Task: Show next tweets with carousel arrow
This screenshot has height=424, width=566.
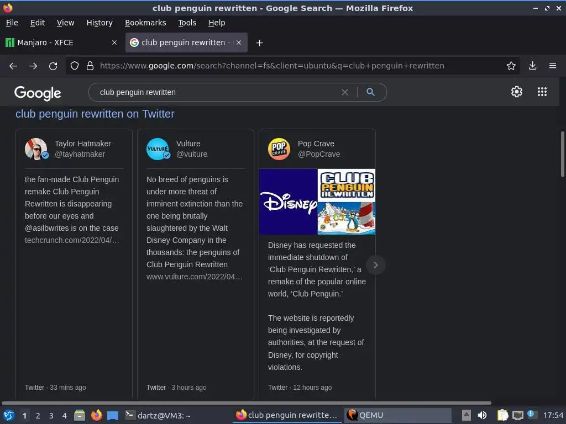Action: (x=375, y=265)
